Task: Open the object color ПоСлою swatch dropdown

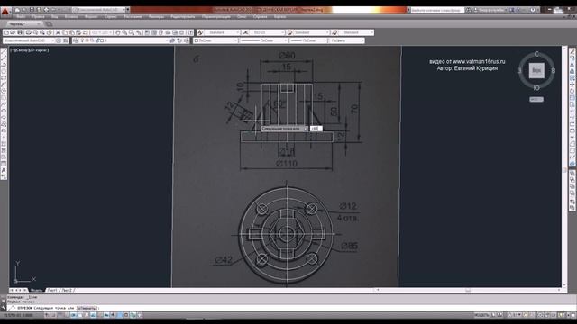Action: point(215,40)
